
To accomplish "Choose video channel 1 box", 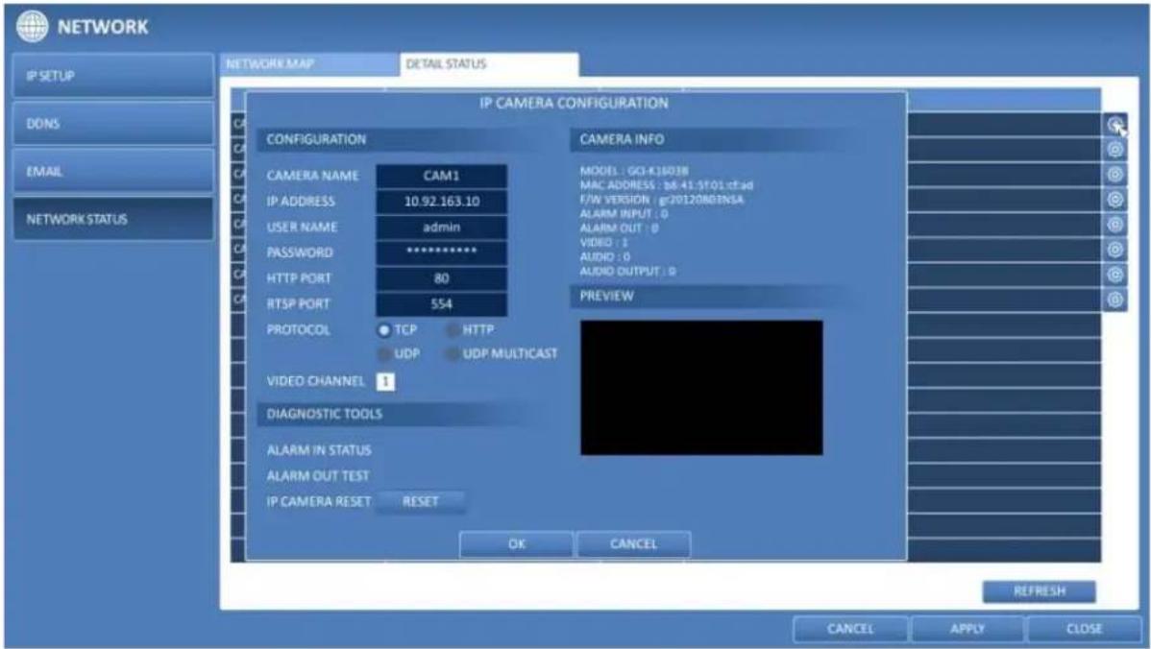I will 385,381.
